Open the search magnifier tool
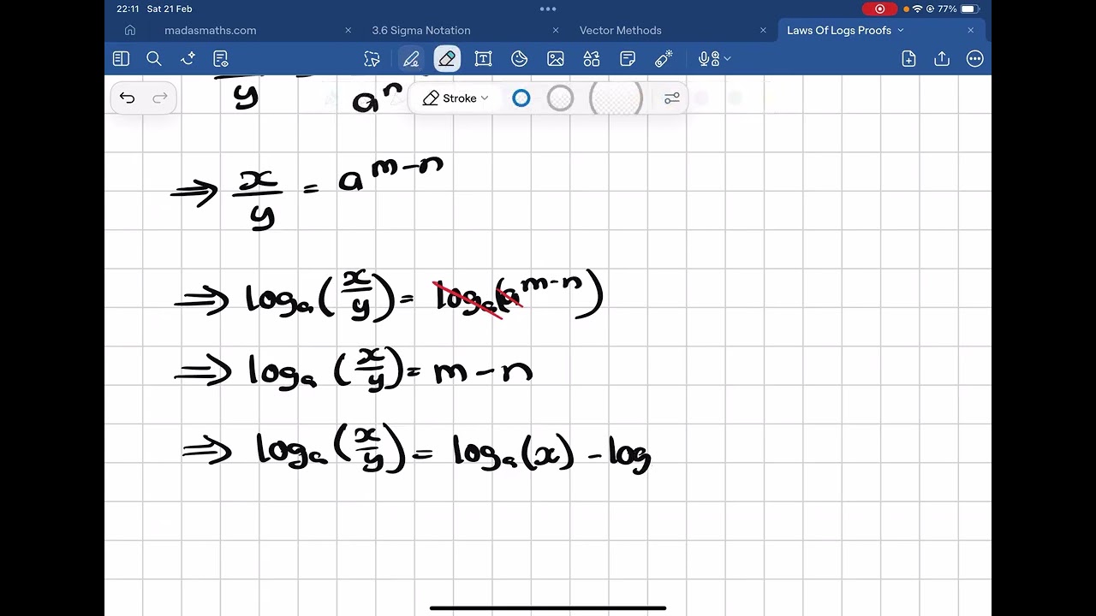This screenshot has width=1096, height=616. pyautogui.click(x=154, y=59)
